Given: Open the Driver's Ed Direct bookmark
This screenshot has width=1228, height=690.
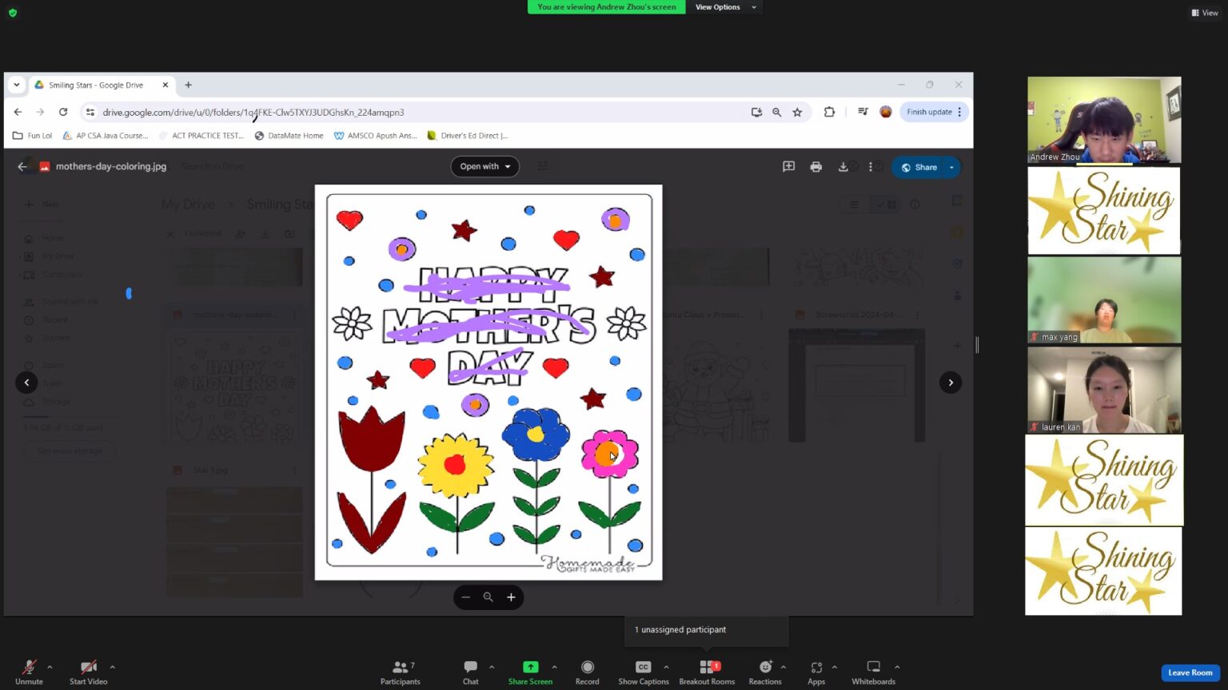Looking at the screenshot, I should 468,136.
